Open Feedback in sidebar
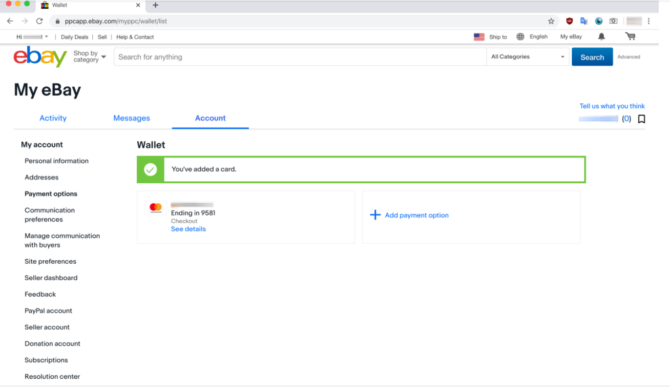This screenshot has width=670, height=387. (40, 294)
